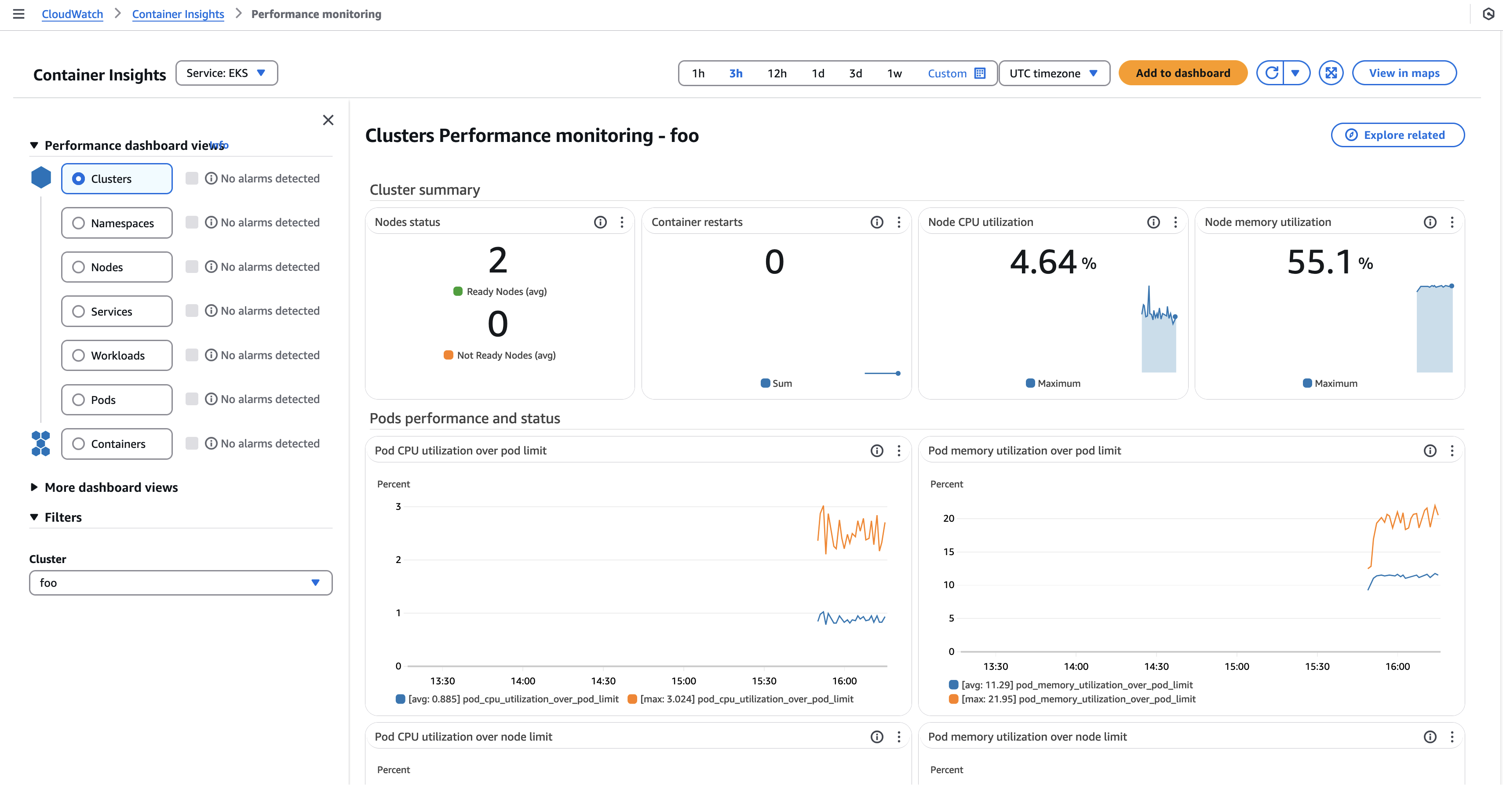Select the 12h time range

[x=777, y=73]
